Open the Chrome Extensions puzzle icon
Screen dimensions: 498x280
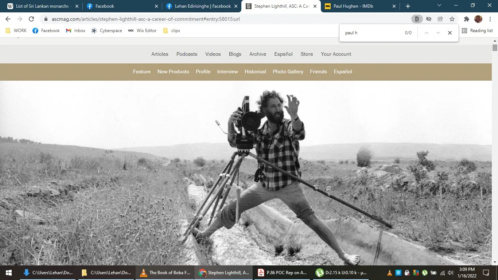point(466,19)
